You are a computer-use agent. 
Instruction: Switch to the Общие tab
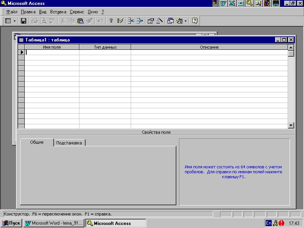tap(36, 142)
